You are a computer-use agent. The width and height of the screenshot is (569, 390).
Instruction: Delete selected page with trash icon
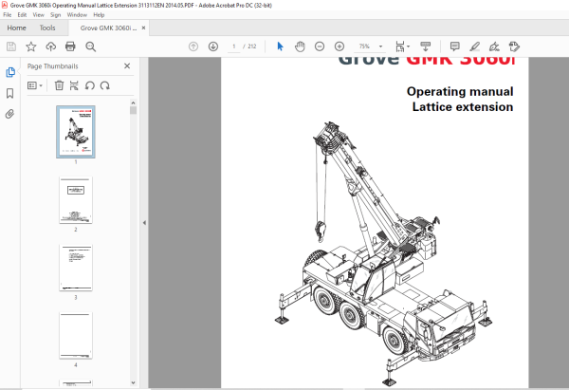click(59, 85)
